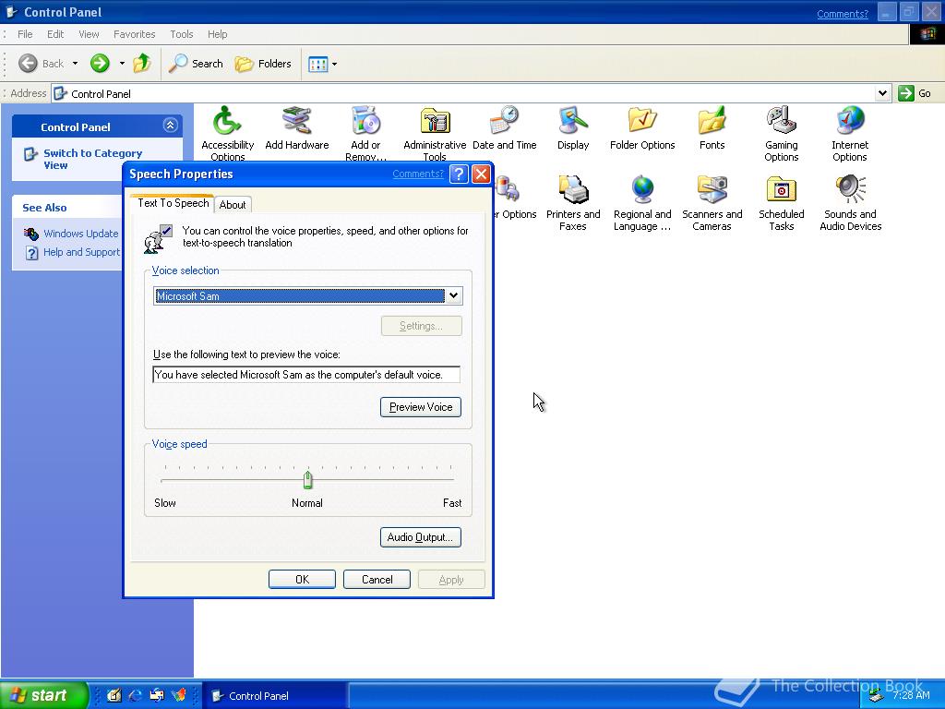Open the Favorites menu

click(134, 33)
